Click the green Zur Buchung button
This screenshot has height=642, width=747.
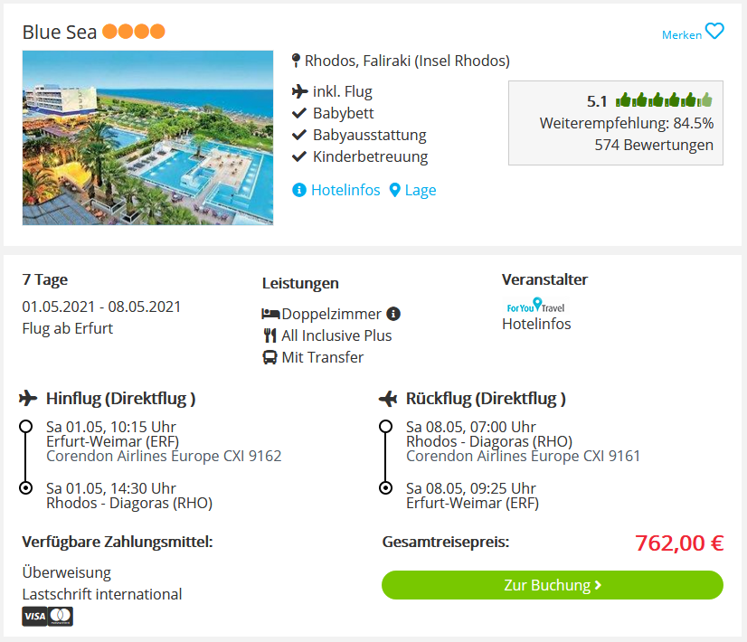553,585
